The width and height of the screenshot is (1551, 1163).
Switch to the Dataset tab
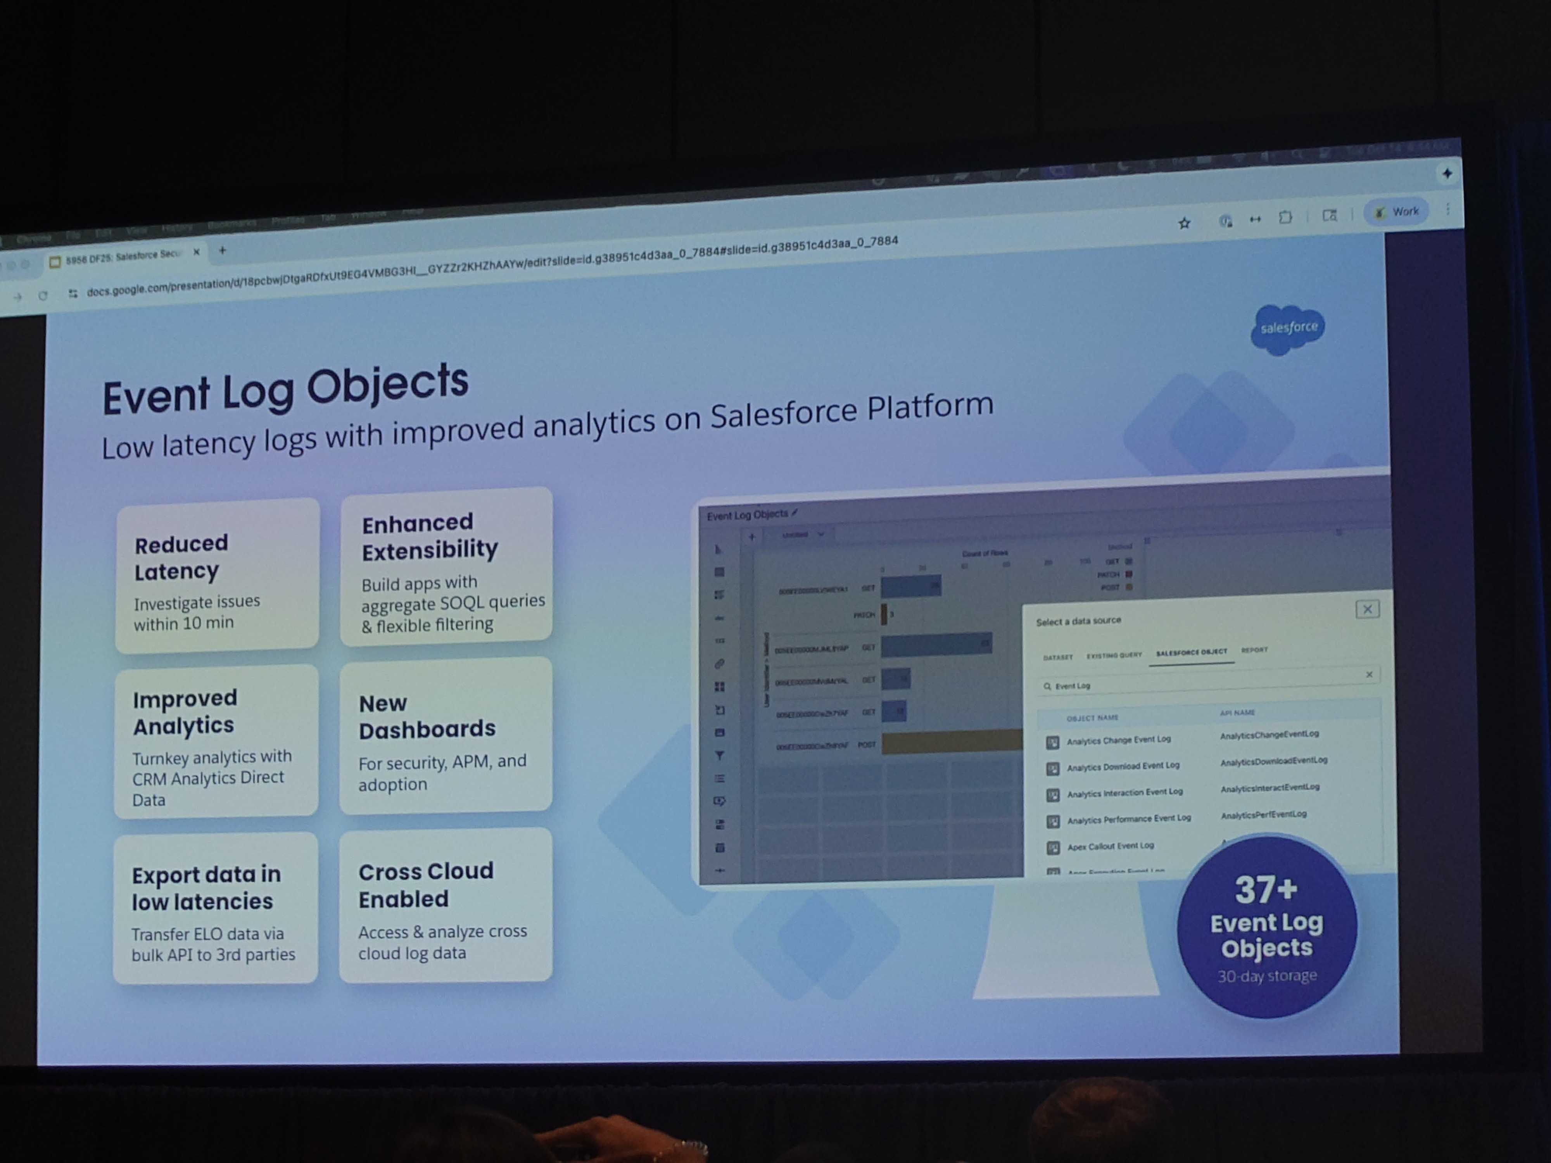click(1057, 657)
